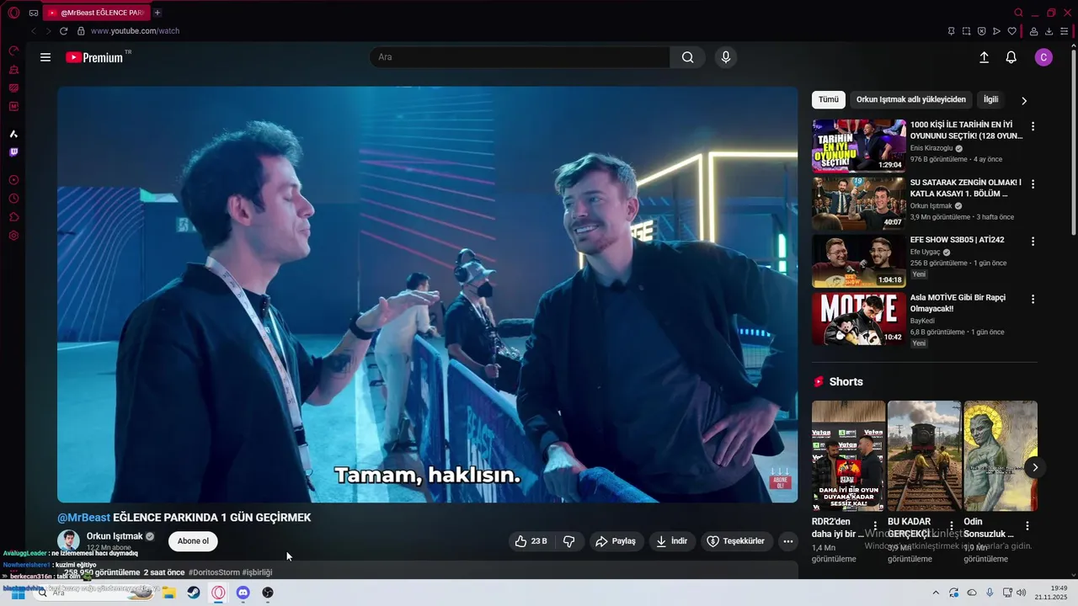Take a snapshot with the capture icon
This screenshot has height=606, width=1078.
click(x=966, y=31)
